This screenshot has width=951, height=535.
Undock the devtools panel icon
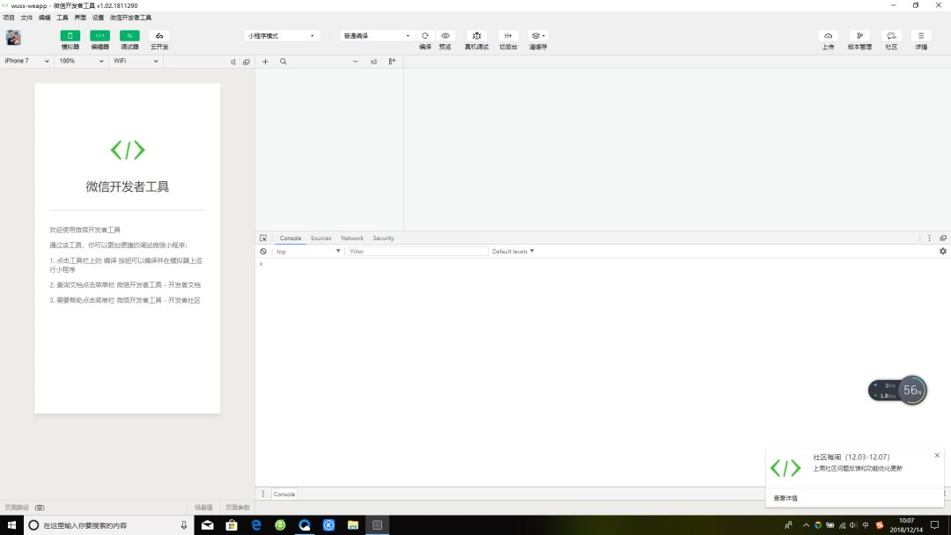click(x=943, y=238)
